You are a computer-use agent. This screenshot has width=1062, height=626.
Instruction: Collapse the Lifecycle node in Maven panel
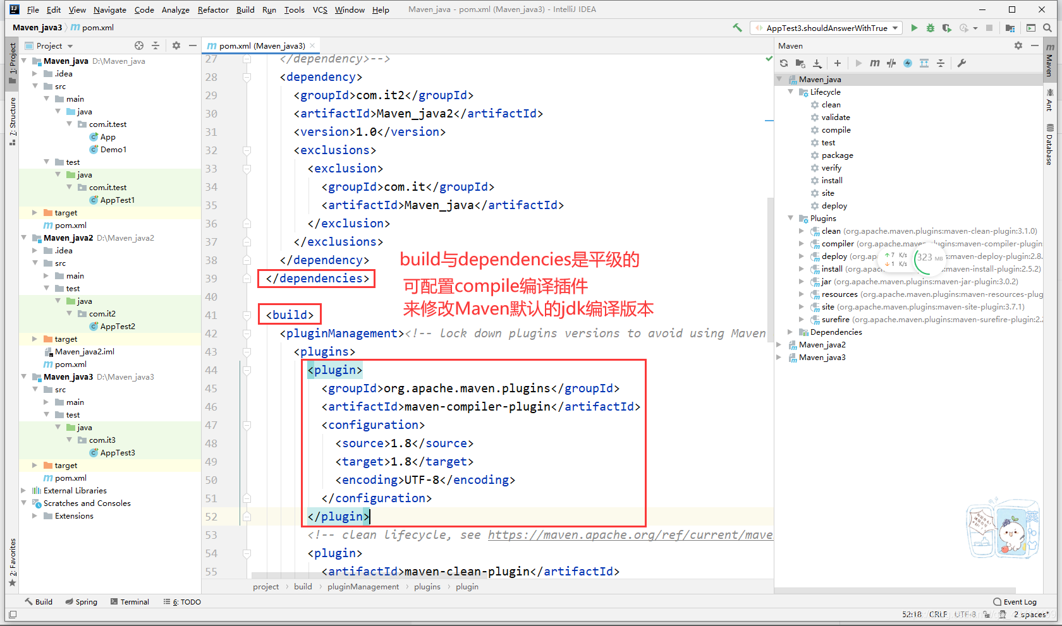tap(790, 92)
